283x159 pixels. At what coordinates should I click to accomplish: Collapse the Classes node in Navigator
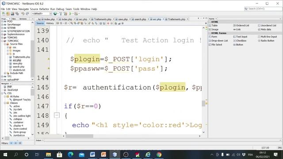pos(5,103)
